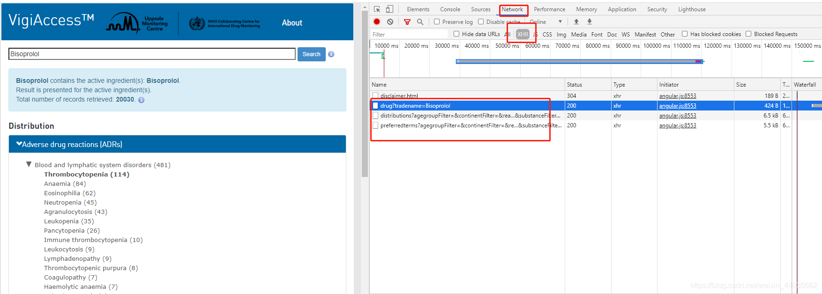Open the Sources tab
This screenshot has width=822, height=294.
pyautogui.click(x=481, y=9)
